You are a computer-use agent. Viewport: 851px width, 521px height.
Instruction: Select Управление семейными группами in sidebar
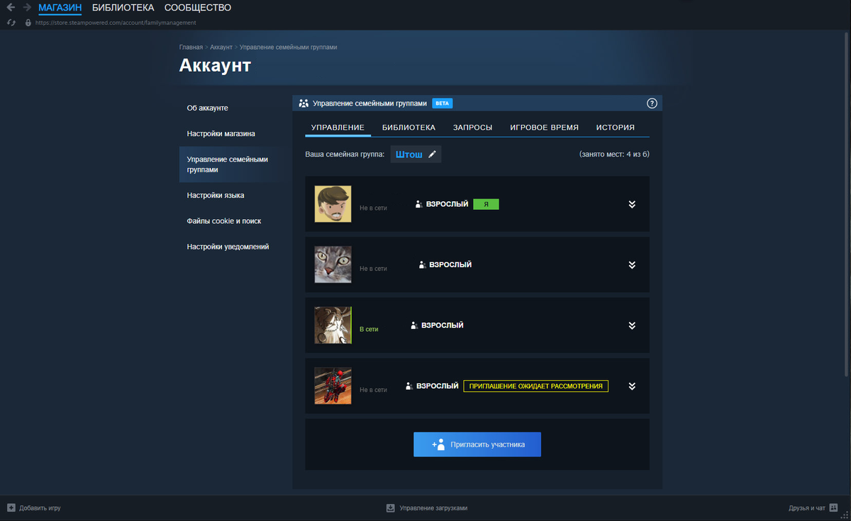(x=234, y=164)
